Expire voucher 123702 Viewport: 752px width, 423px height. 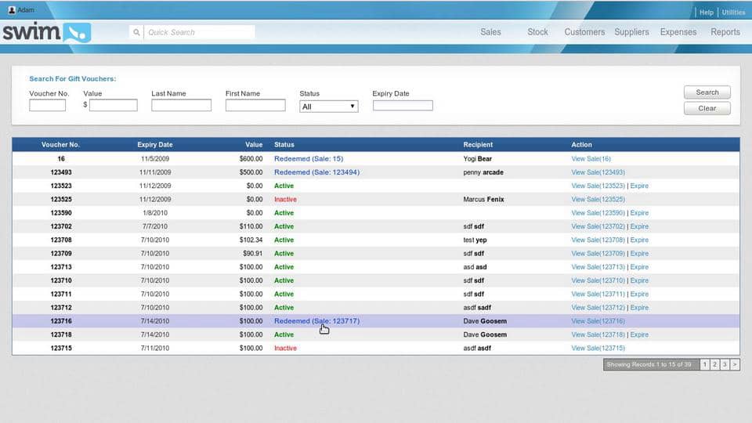tap(639, 226)
